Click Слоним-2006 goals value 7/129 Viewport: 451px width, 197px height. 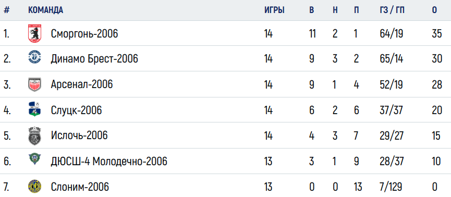(392, 187)
